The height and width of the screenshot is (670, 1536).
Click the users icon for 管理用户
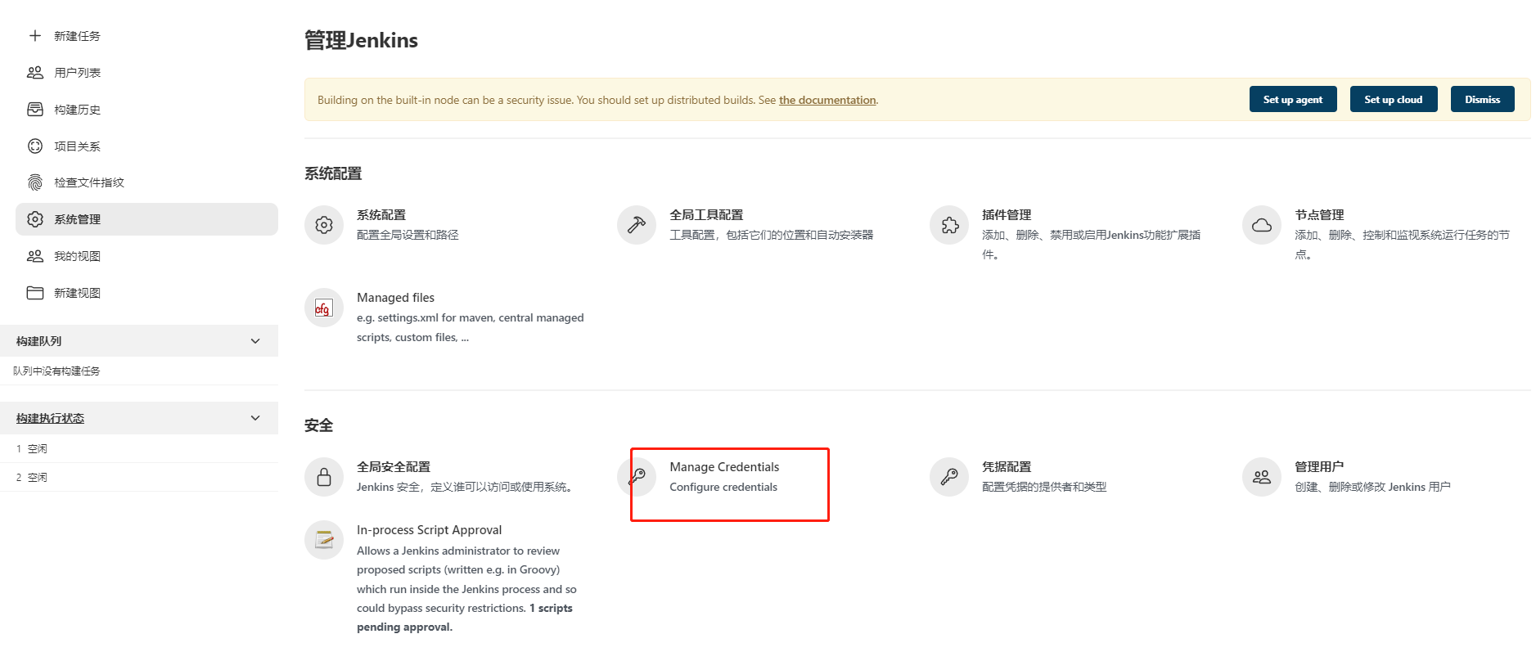(x=1262, y=477)
